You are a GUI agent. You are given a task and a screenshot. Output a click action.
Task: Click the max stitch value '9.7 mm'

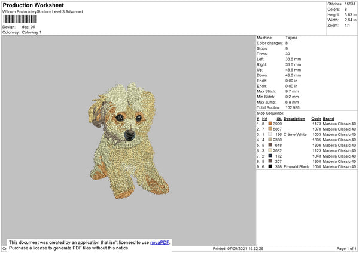[292, 91]
